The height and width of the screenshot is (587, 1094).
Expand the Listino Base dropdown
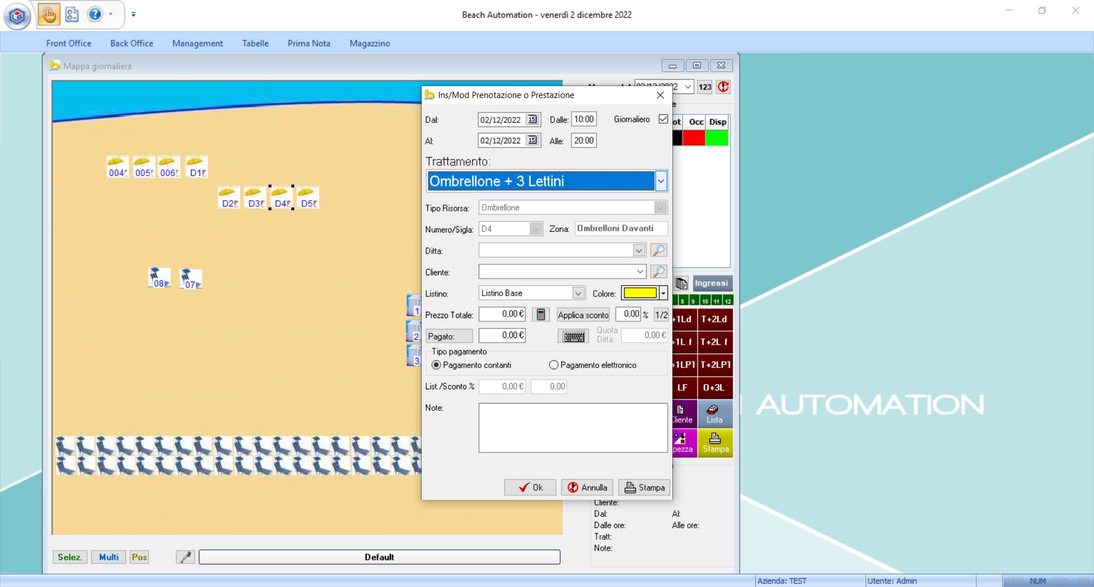pos(578,293)
